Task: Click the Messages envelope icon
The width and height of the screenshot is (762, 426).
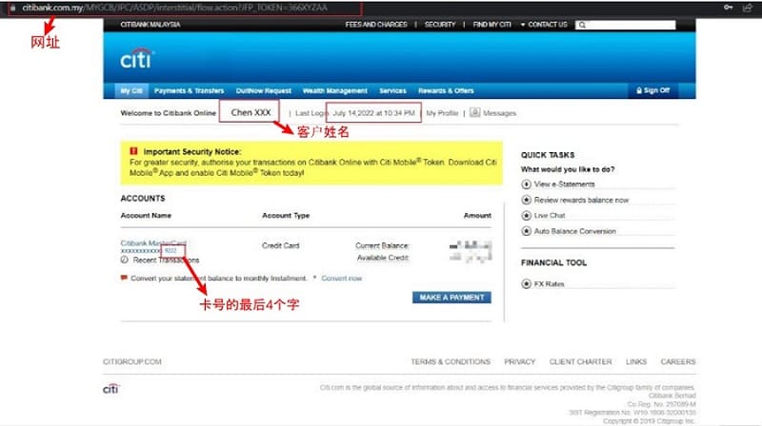Action: (x=474, y=112)
